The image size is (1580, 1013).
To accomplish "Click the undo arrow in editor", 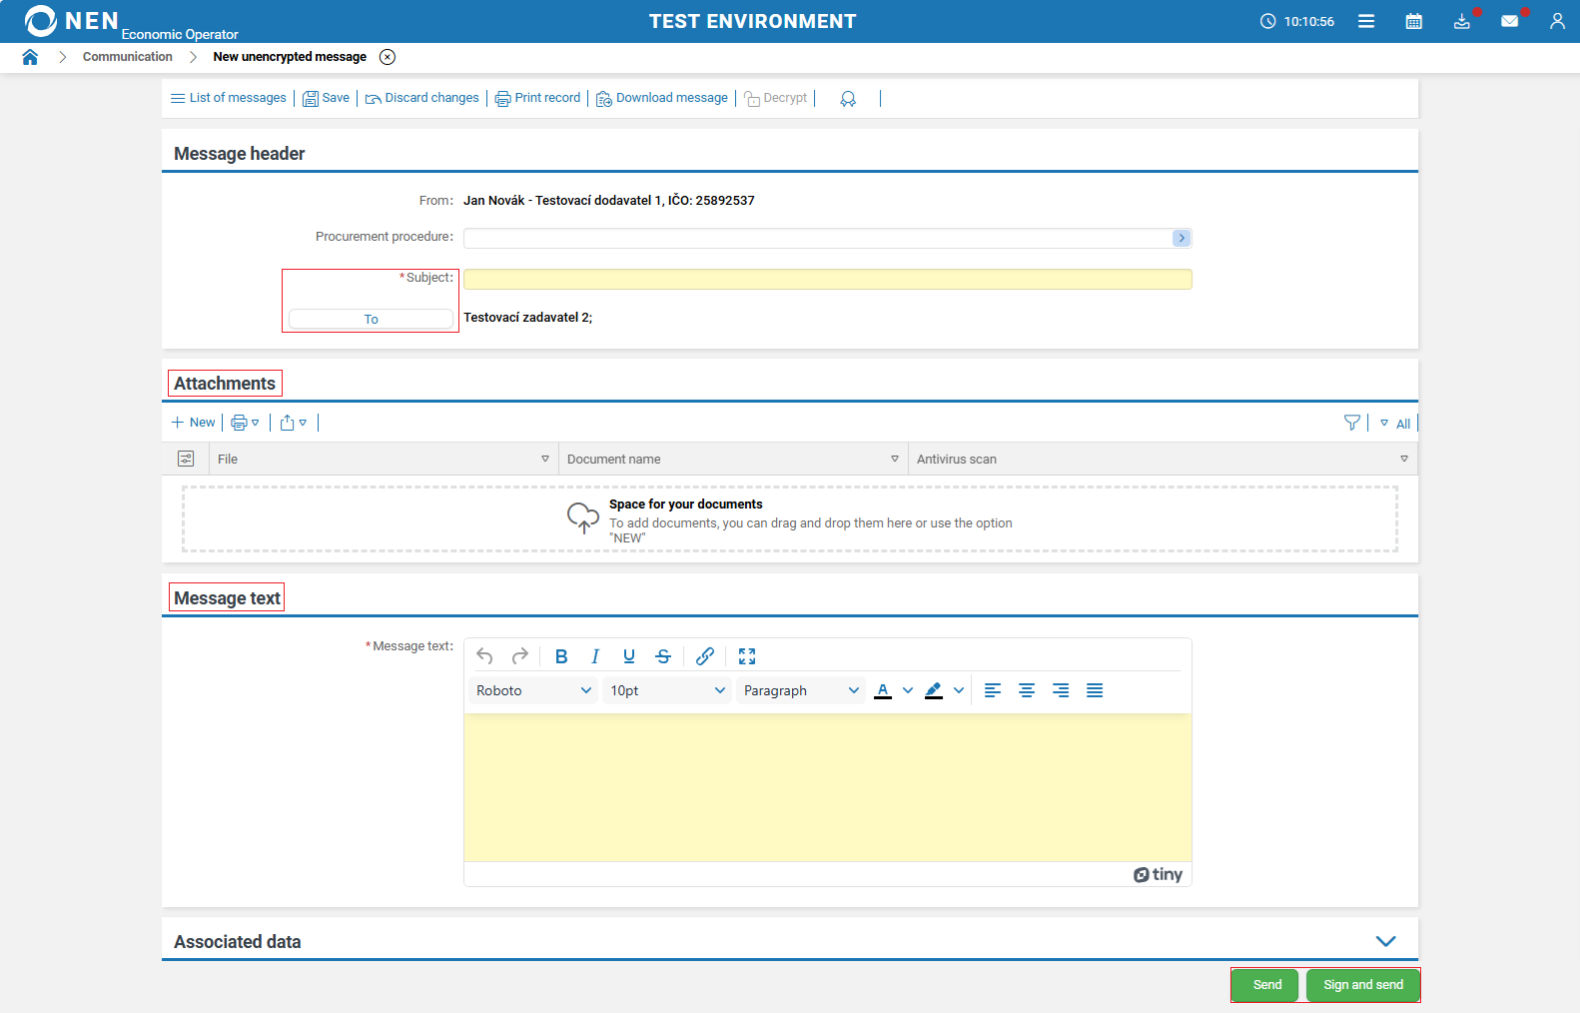I will tap(484, 656).
